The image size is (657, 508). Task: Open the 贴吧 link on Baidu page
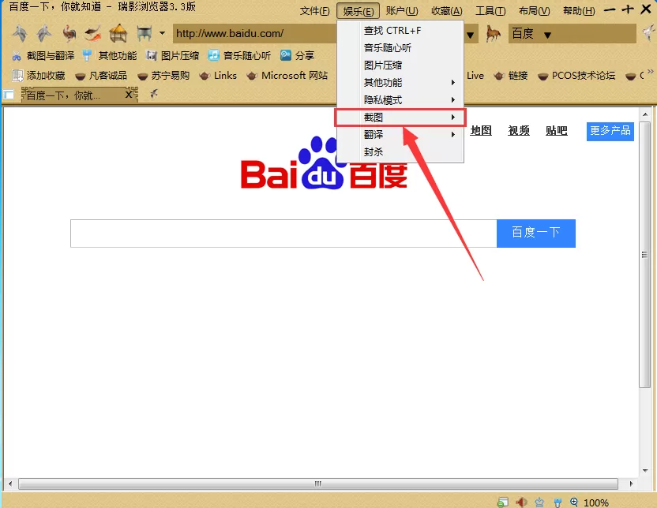tap(557, 131)
